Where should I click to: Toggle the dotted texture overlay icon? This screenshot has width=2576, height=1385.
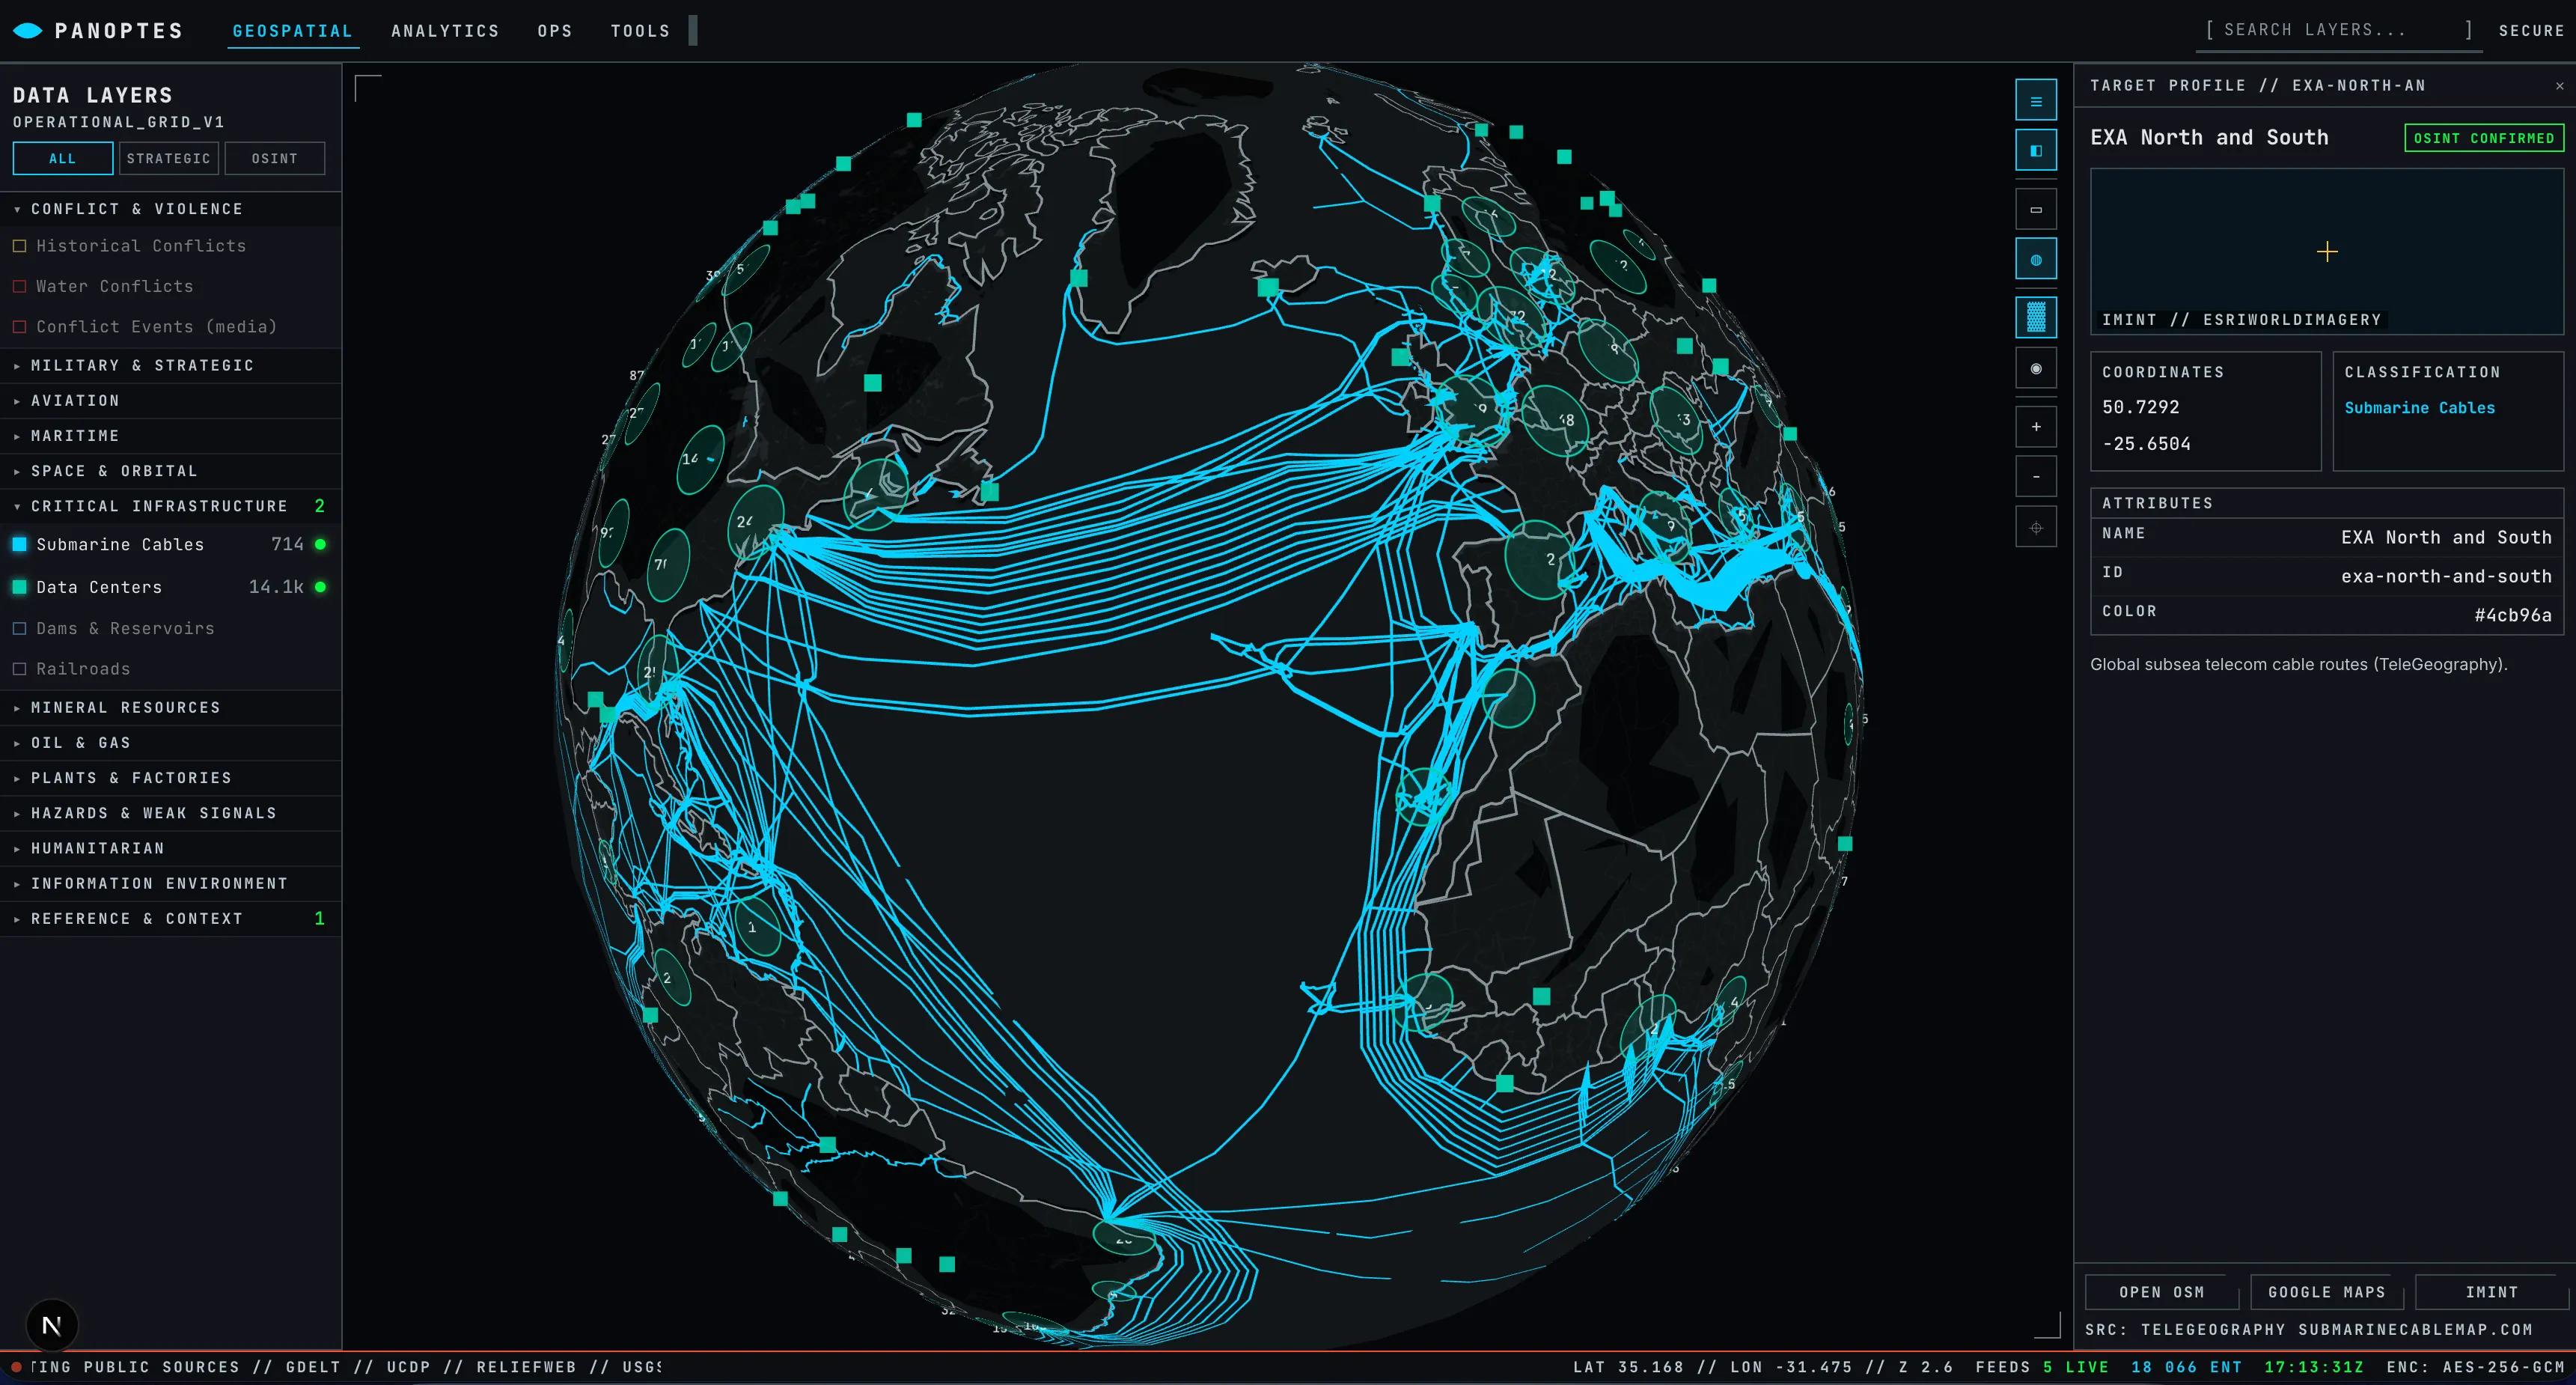2035,318
